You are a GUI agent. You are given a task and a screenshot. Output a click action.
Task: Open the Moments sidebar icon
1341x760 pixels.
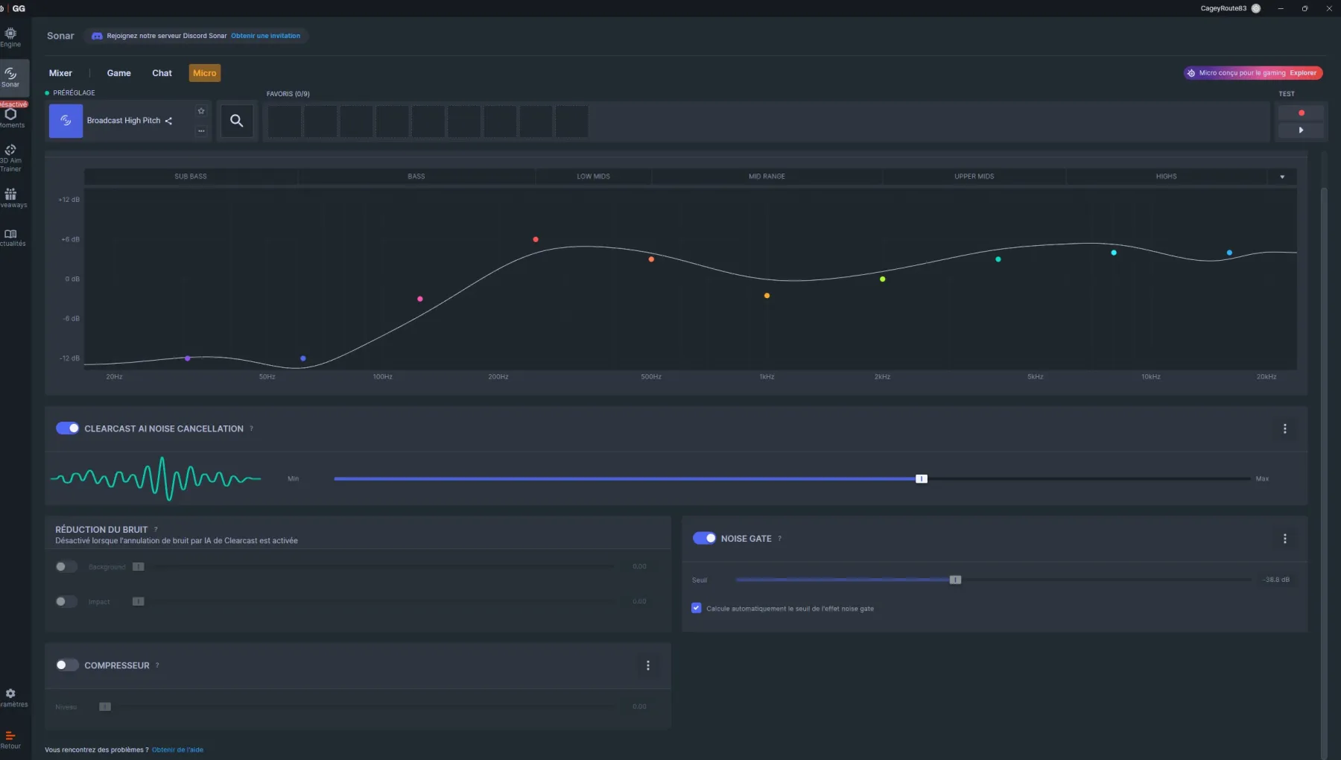tap(10, 117)
